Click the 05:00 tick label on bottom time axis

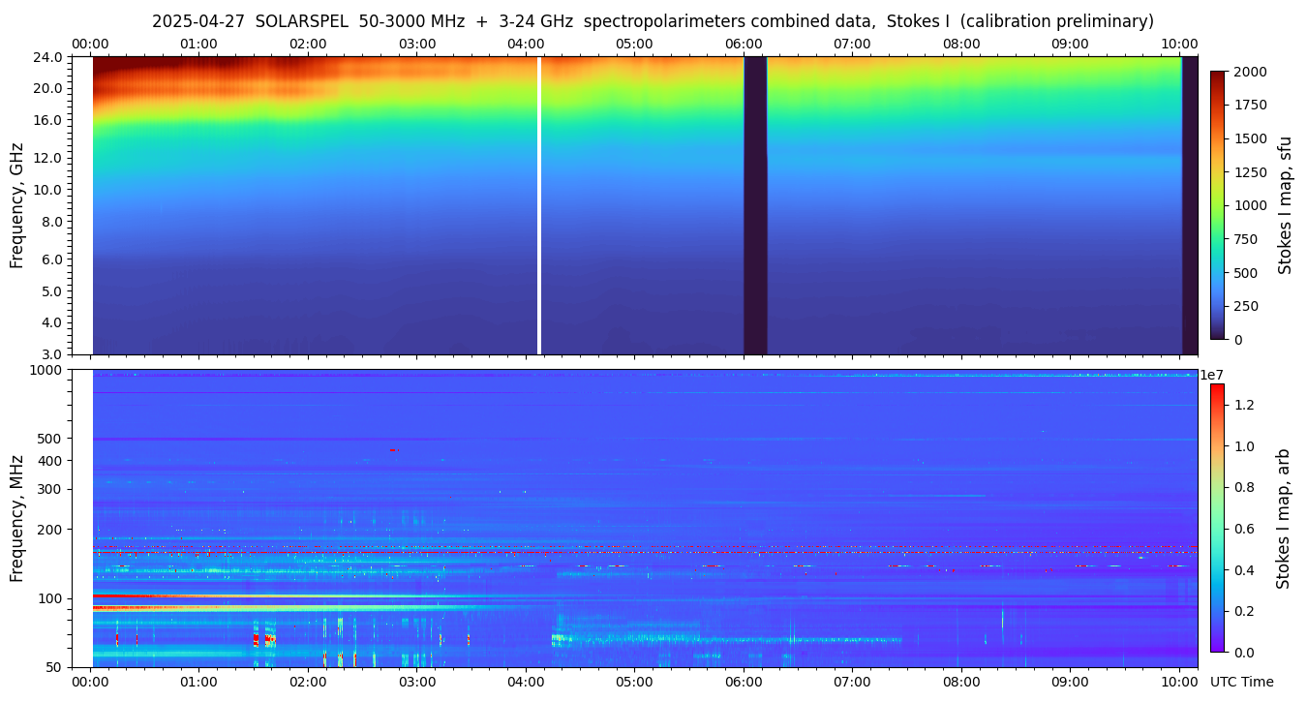pyautogui.click(x=634, y=682)
